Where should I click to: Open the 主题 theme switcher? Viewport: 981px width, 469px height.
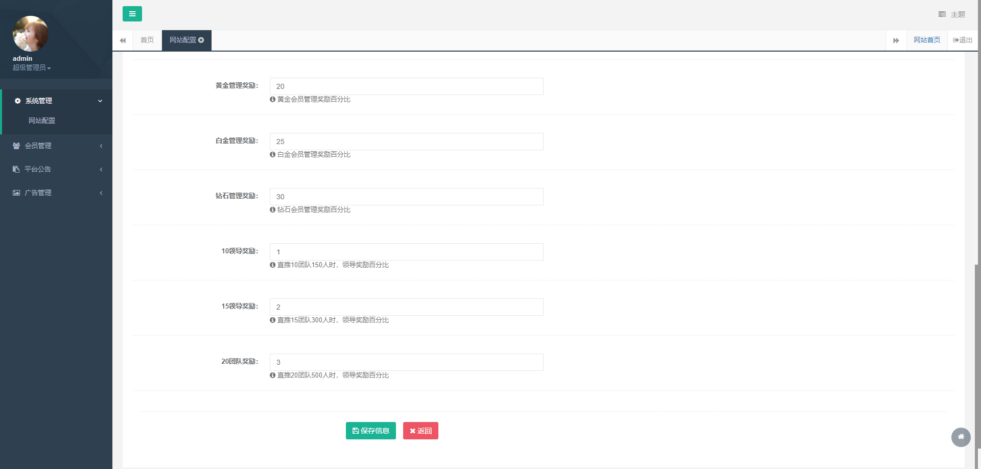pos(952,14)
